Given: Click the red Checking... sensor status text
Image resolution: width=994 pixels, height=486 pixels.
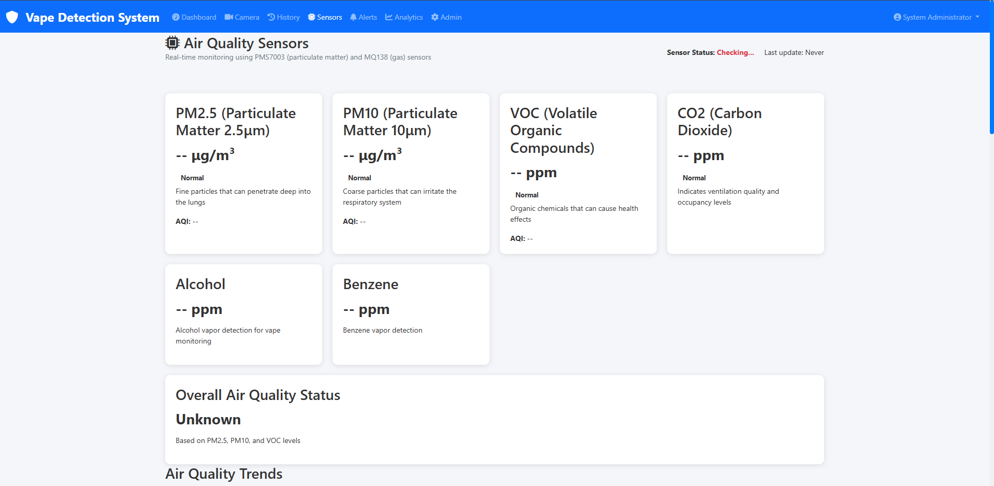Looking at the screenshot, I should pyautogui.click(x=735, y=52).
